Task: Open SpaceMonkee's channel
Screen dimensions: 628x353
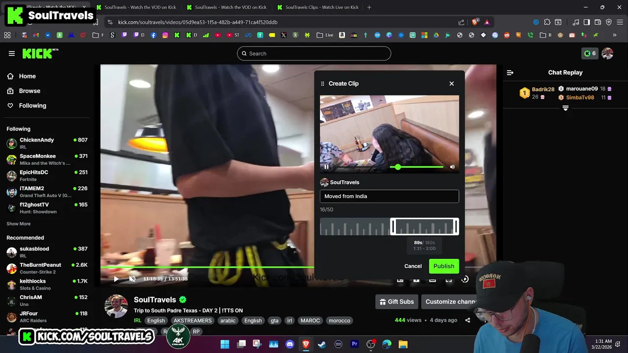Action: 47,159
